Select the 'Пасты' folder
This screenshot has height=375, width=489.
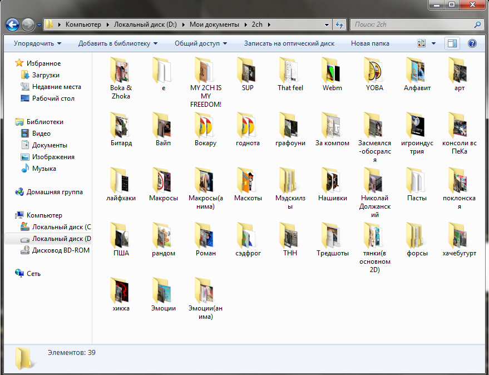tap(417, 184)
